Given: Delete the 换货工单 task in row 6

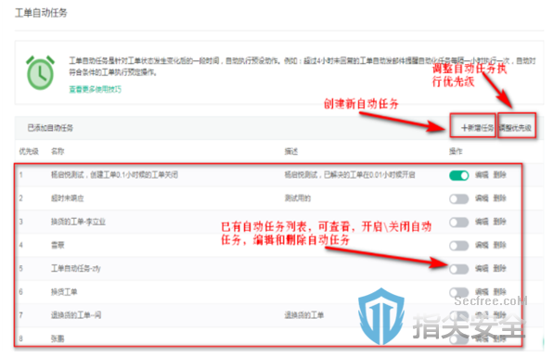Looking at the screenshot, I should tap(499, 291).
